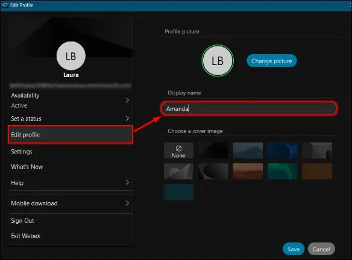352x260 pixels.
Task: Cancel the profile edit
Action: coord(321,249)
